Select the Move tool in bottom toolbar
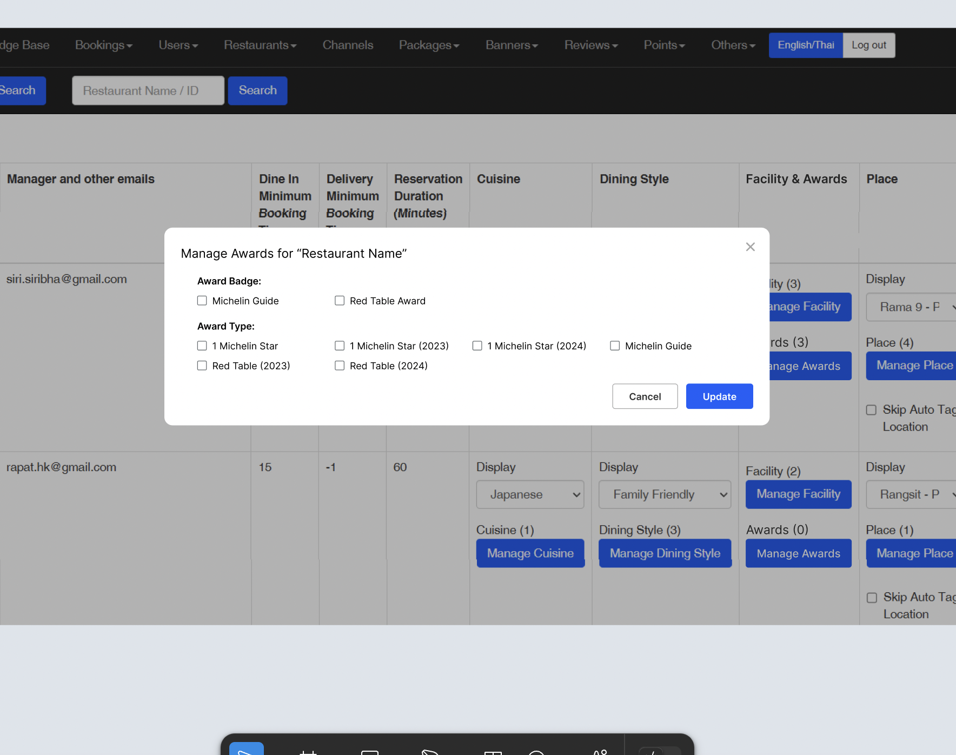This screenshot has height=755, width=956. point(247,750)
